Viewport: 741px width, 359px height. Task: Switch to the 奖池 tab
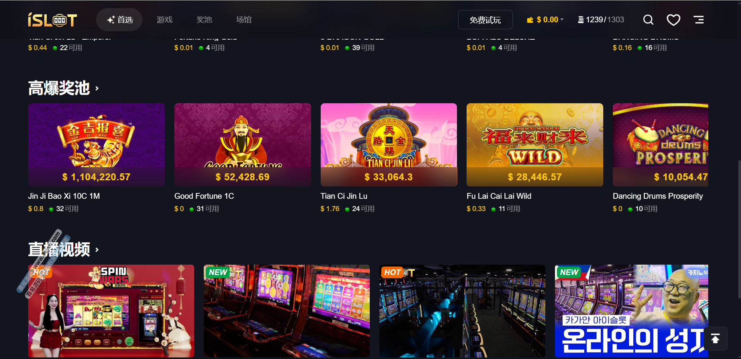204,20
